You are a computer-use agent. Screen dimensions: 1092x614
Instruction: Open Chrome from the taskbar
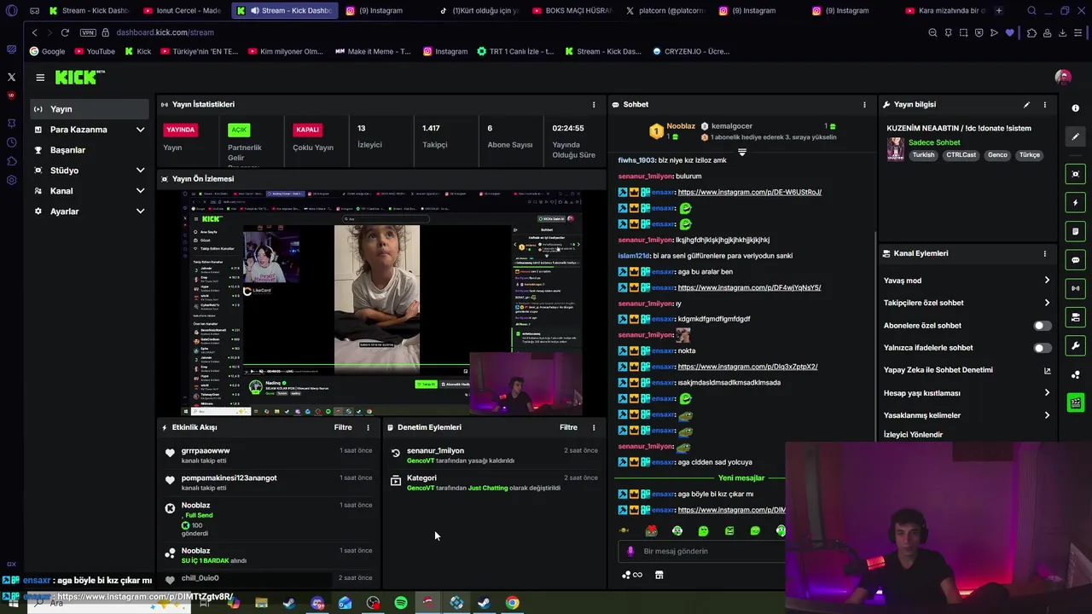[512, 603]
